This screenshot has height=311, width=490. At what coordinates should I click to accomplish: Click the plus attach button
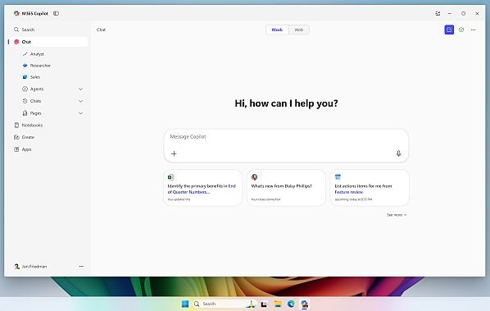(x=174, y=153)
